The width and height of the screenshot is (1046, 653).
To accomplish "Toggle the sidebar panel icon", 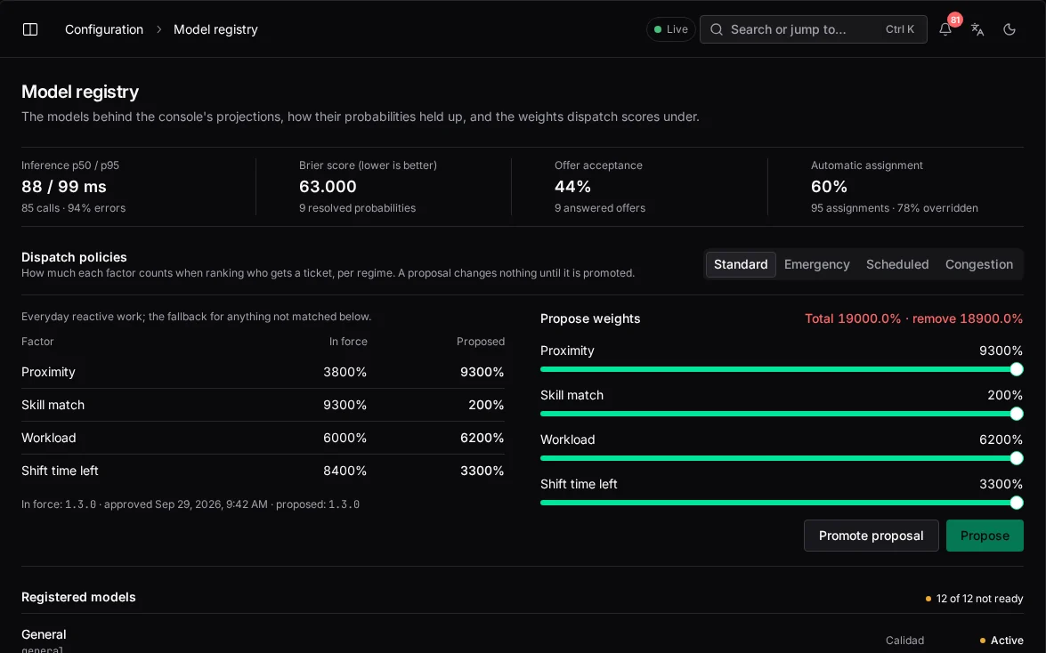I will coord(30,29).
